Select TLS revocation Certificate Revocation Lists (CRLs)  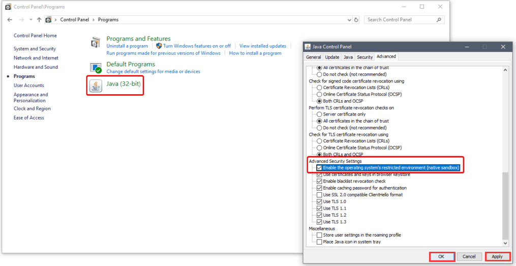pos(319,141)
